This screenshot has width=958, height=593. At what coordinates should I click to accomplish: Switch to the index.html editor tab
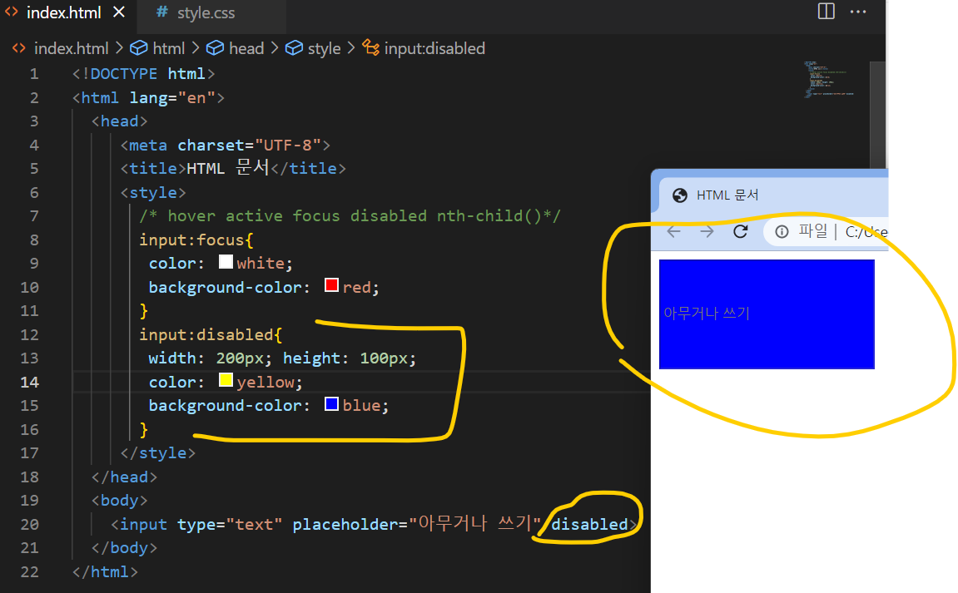tap(63, 12)
